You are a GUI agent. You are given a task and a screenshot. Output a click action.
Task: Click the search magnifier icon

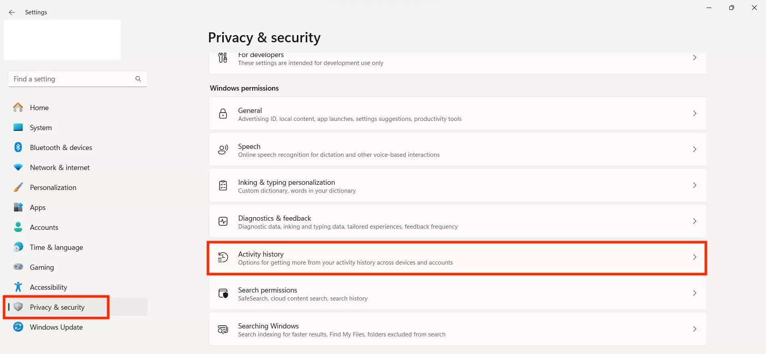tap(138, 79)
